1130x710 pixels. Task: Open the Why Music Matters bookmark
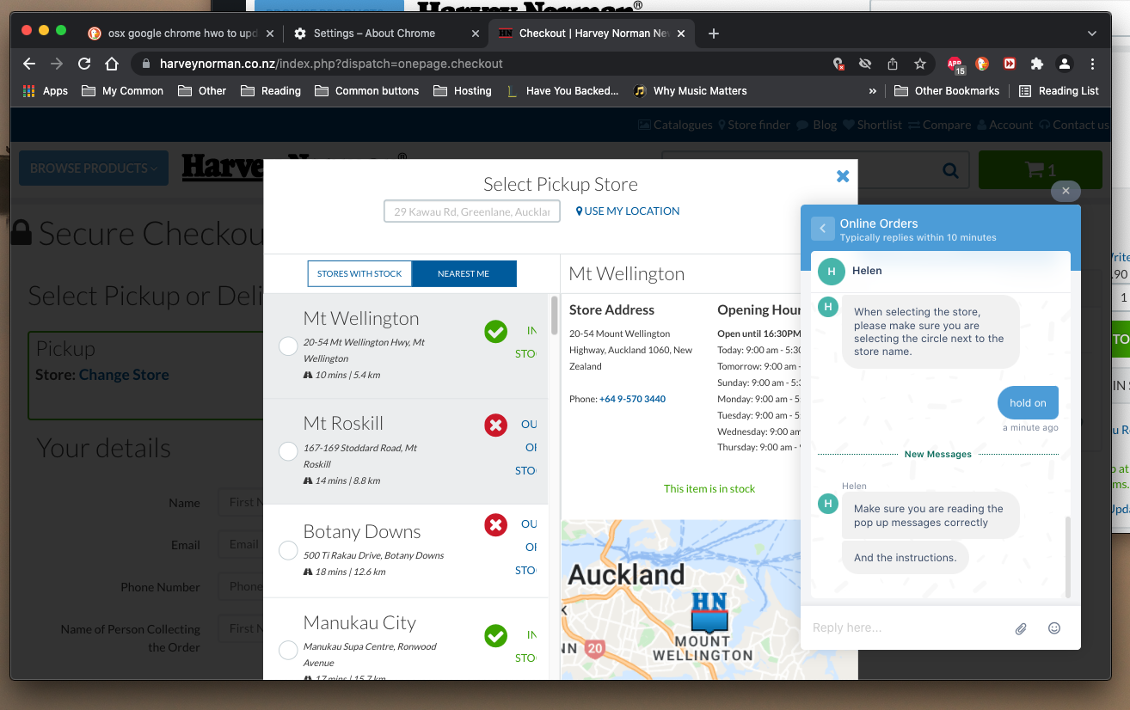(690, 90)
